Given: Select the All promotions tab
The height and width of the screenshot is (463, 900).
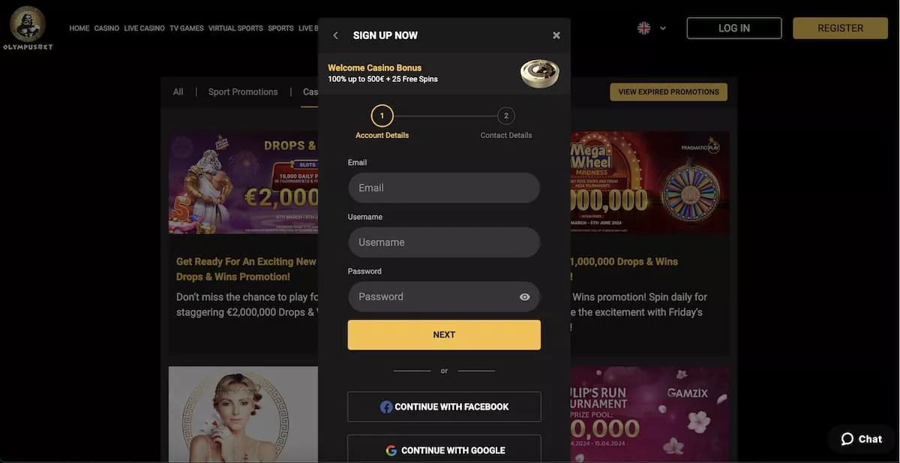Looking at the screenshot, I should point(178,92).
